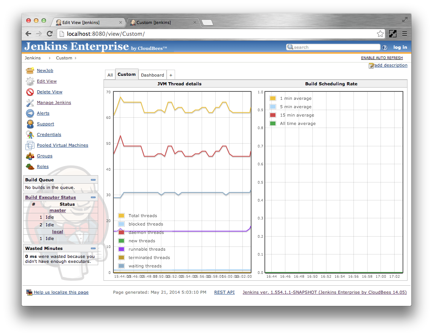433x336 pixels.
Task: Click the add description notepad icon
Action: (x=371, y=66)
